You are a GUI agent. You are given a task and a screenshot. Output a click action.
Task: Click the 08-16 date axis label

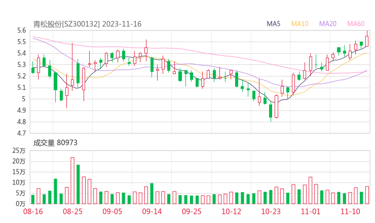coord(33,211)
